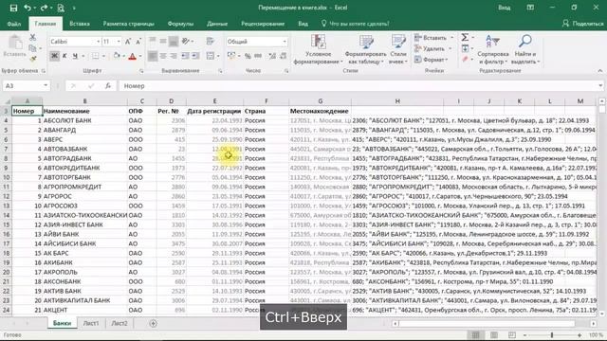
Task: Open the Шрифт dialog launcher
Action: [x=141, y=71]
